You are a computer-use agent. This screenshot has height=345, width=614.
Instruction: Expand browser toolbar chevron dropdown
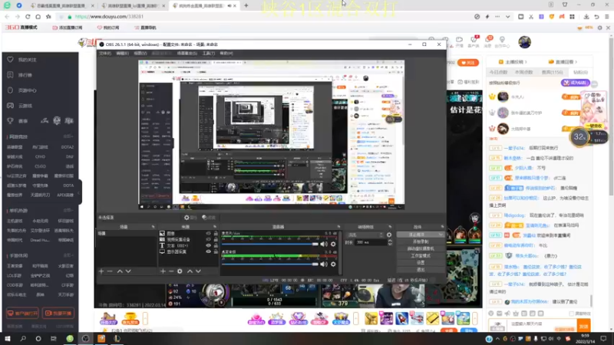pos(507,17)
